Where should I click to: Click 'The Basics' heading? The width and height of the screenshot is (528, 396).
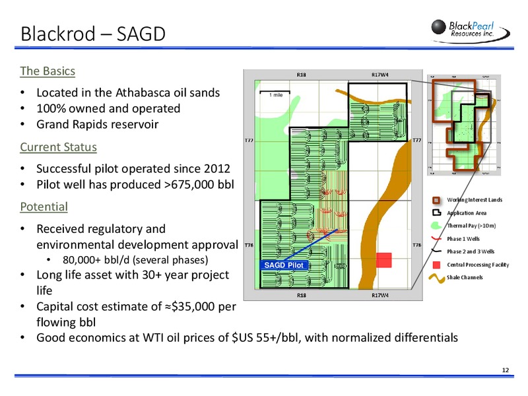click(x=48, y=71)
